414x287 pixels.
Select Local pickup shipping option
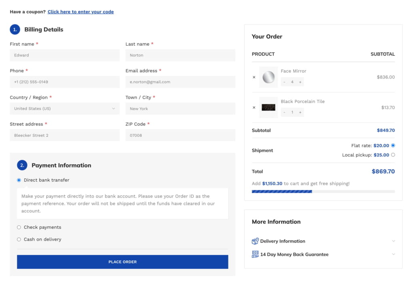[x=393, y=155]
